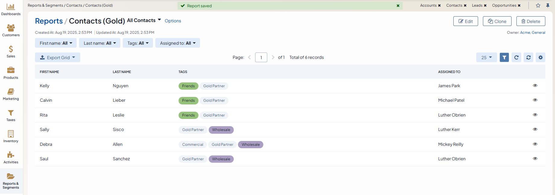Click the eye icon for Kelly Nguyen
Image resolution: width=555 pixels, height=195 pixels.
(535, 85)
